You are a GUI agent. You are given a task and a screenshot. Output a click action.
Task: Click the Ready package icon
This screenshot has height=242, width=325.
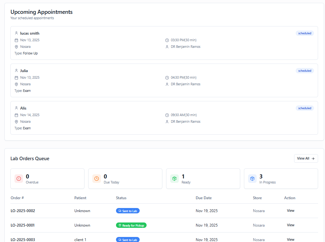174,178
